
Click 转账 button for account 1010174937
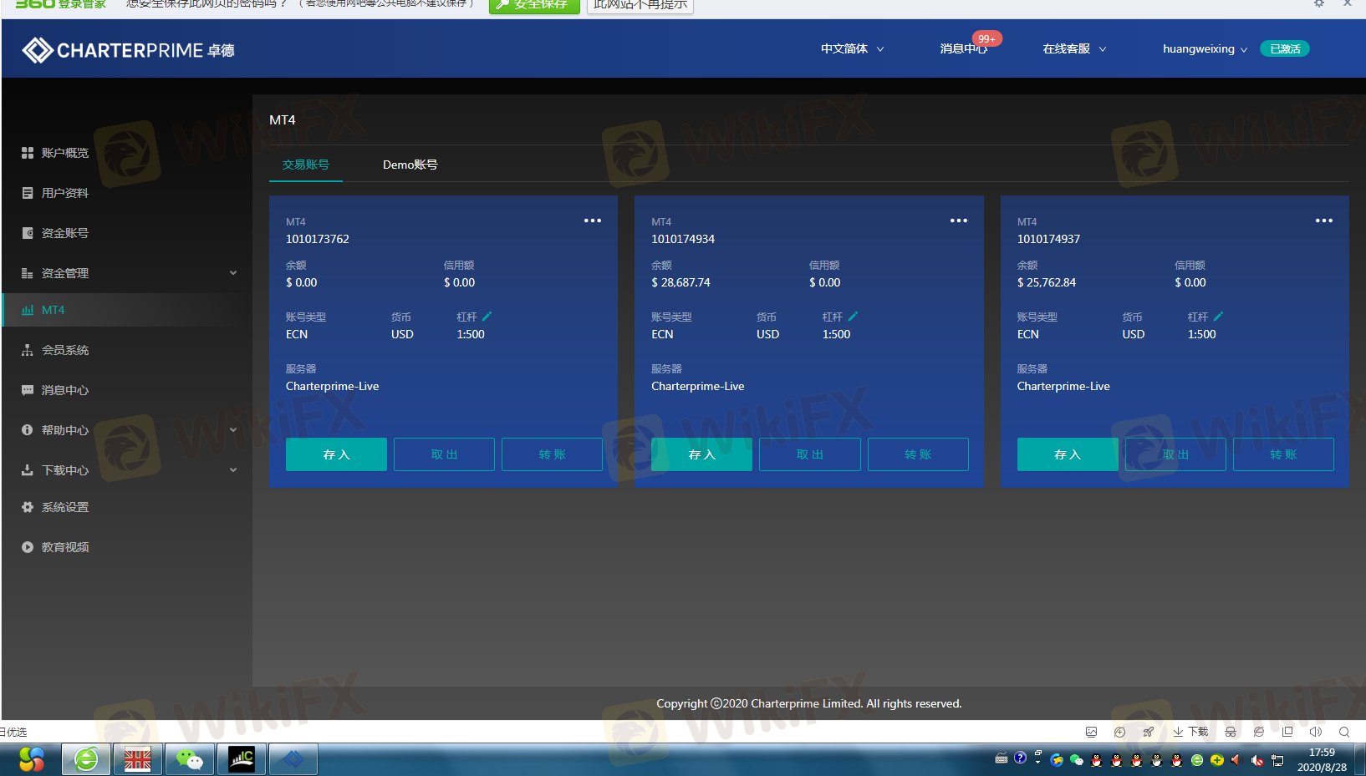(1282, 454)
